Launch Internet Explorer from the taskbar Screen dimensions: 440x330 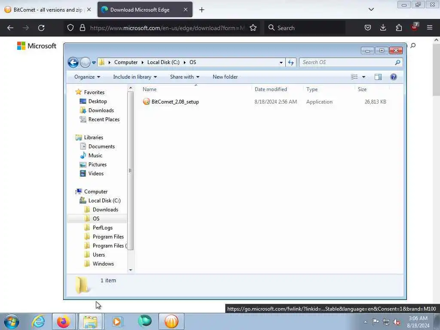click(x=38, y=321)
